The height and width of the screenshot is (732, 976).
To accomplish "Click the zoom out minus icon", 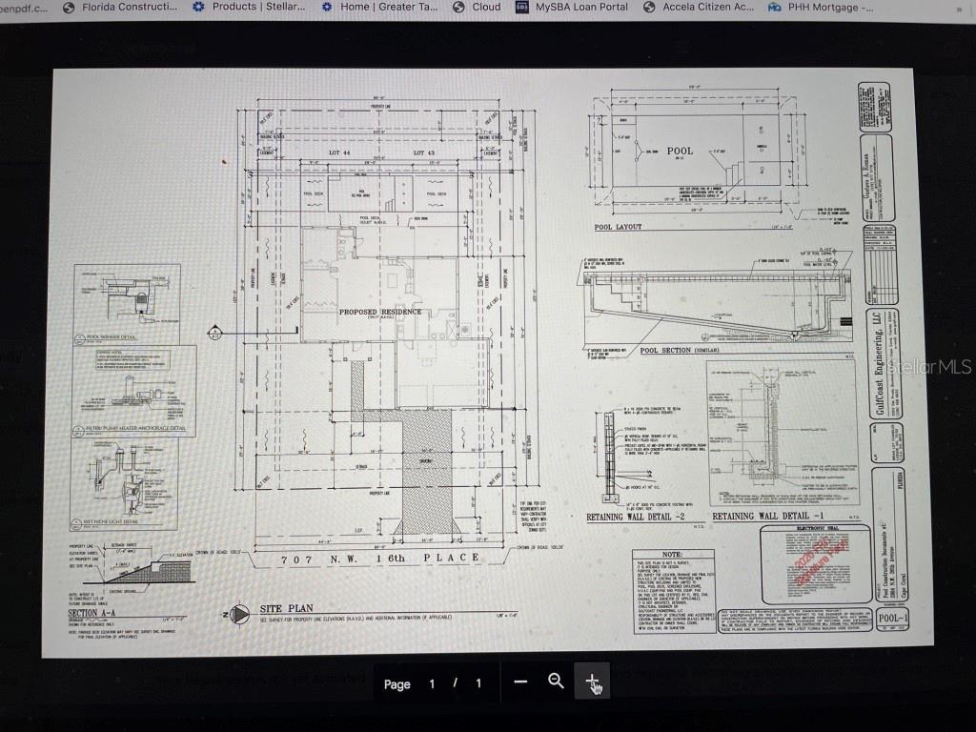I will [x=520, y=681].
